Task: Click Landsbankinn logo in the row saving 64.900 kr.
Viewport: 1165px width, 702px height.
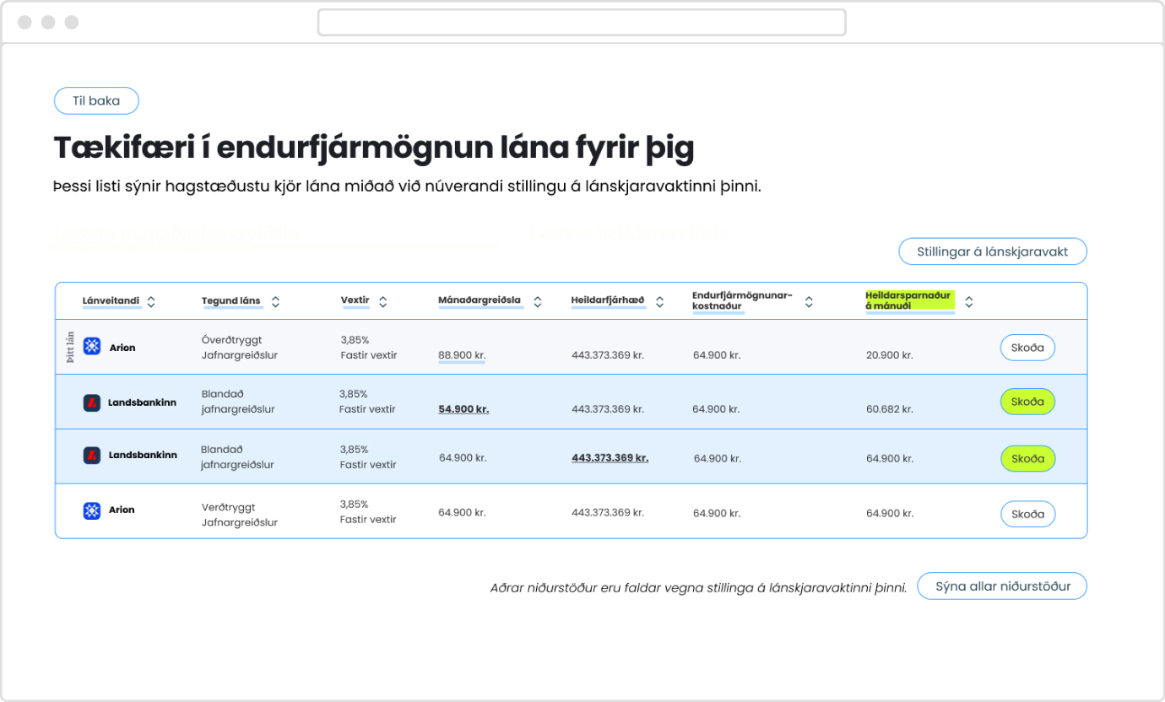Action: [92, 455]
